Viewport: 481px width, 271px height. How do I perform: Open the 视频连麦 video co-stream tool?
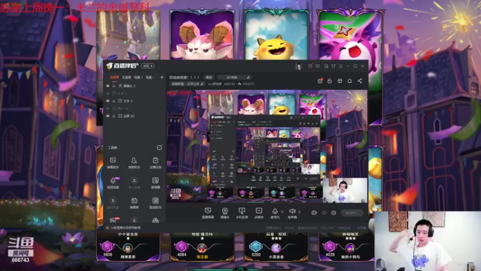[113, 183]
